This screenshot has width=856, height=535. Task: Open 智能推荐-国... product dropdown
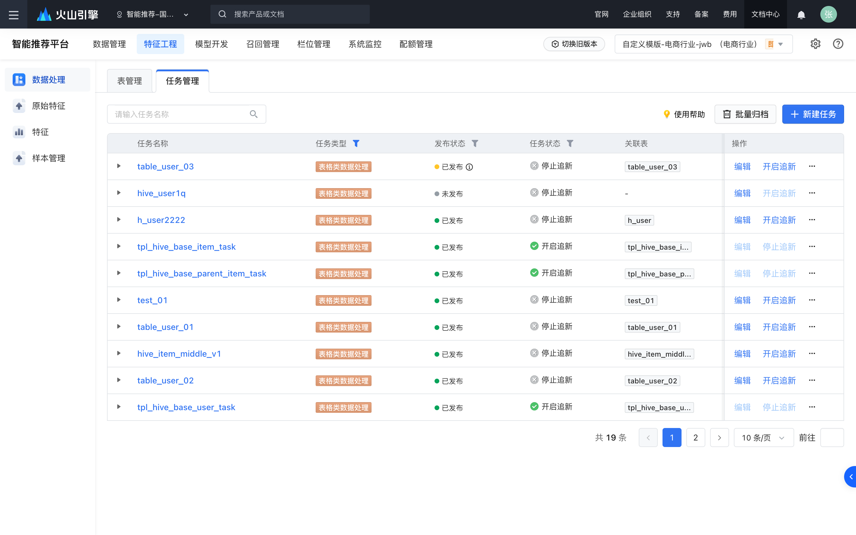(x=153, y=15)
